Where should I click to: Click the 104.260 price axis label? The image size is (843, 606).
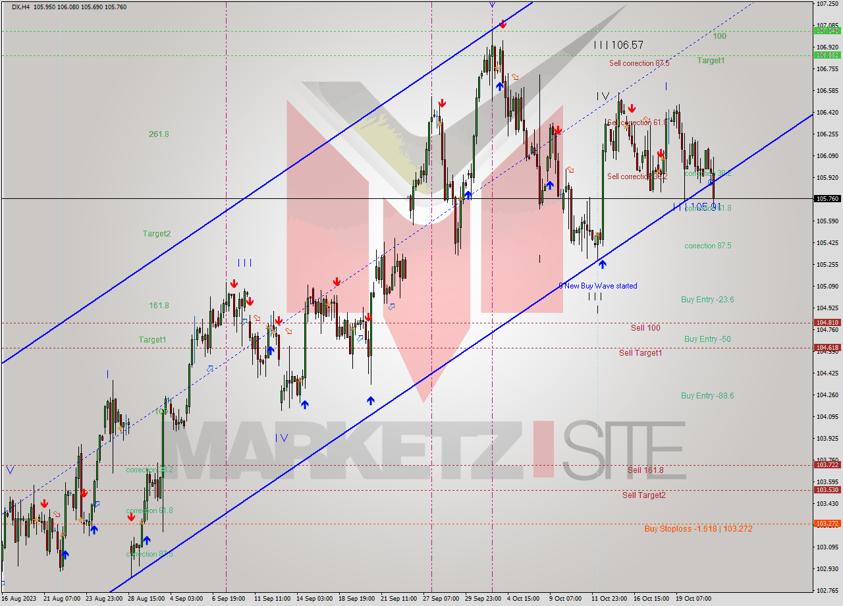827,395
